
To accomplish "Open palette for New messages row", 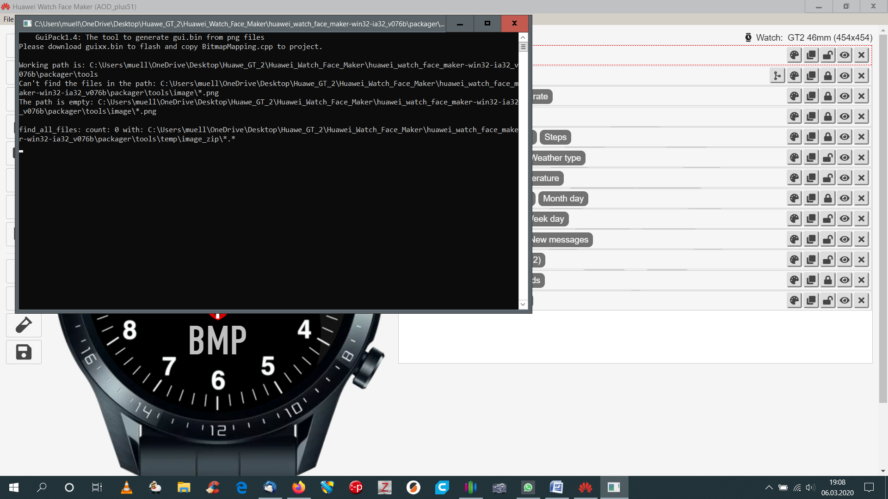I will point(795,239).
